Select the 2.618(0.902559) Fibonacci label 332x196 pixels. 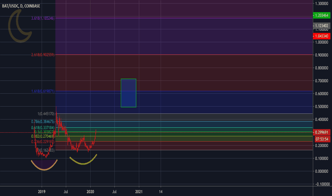coord(43,55)
